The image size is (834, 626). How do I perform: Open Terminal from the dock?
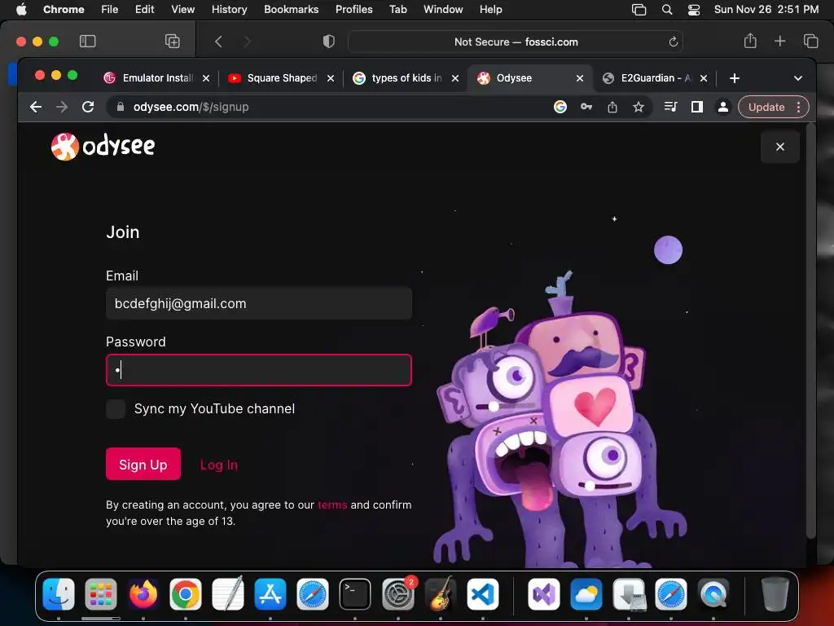click(x=355, y=594)
